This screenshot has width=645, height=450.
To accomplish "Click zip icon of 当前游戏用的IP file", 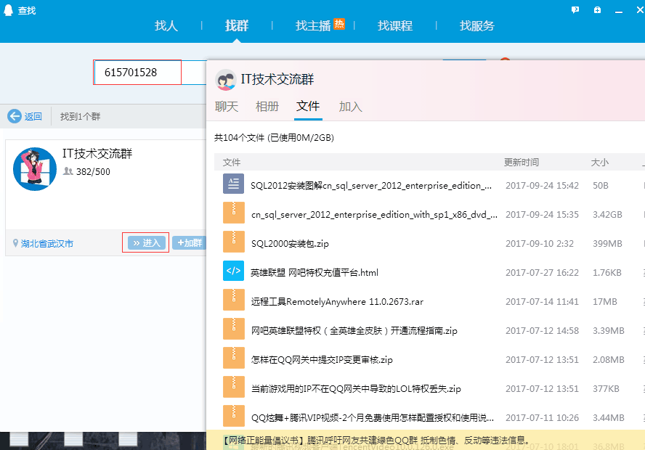I will click(x=234, y=387).
